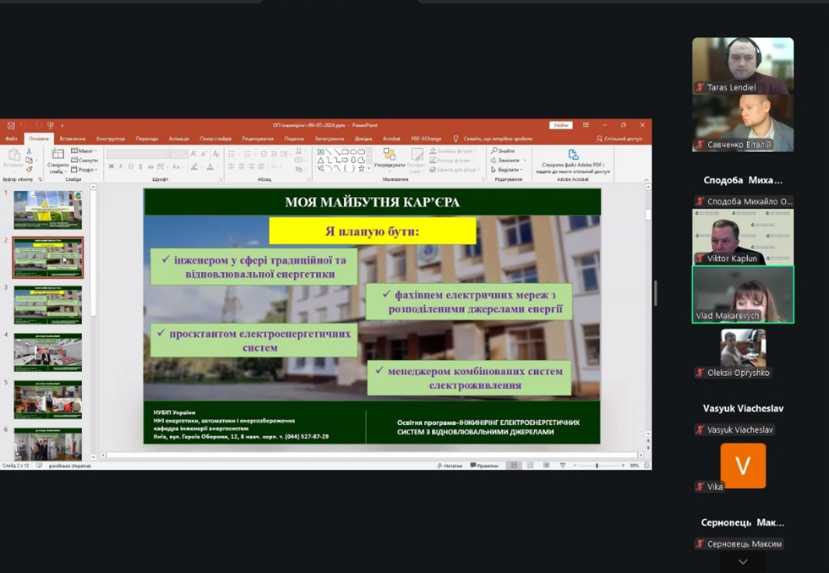Fit slide to window icon
This screenshot has width=829, height=573.
pos(646,466)
